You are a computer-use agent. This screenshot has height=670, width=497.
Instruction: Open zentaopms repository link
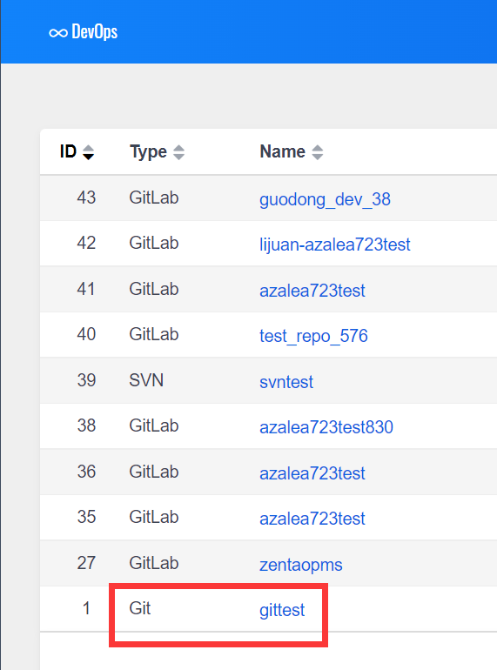click(x=301, y=565)
